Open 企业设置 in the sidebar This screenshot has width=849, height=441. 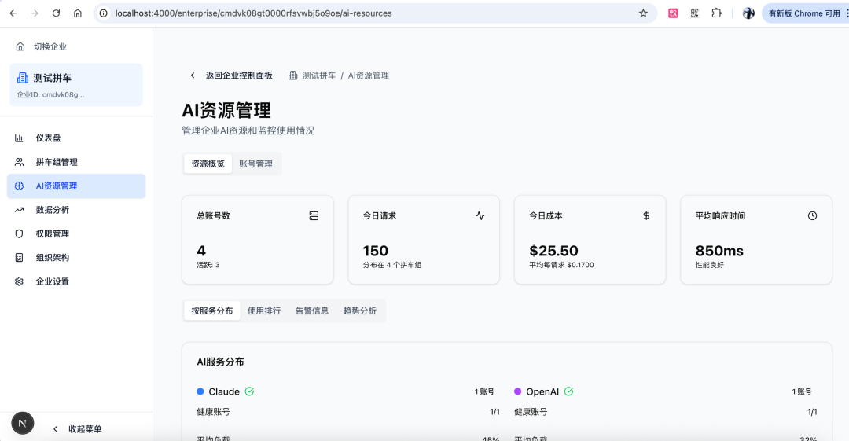(x=76, y=281)
